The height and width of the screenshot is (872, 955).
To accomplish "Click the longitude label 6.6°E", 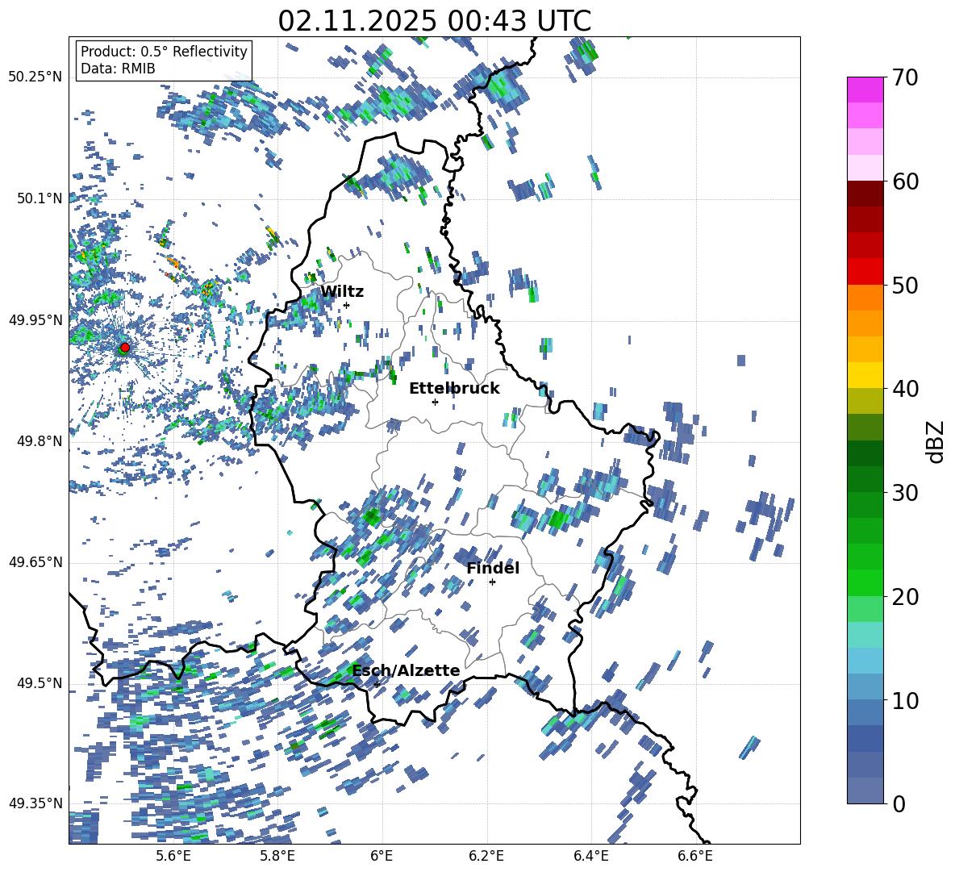I will (695, 857).
